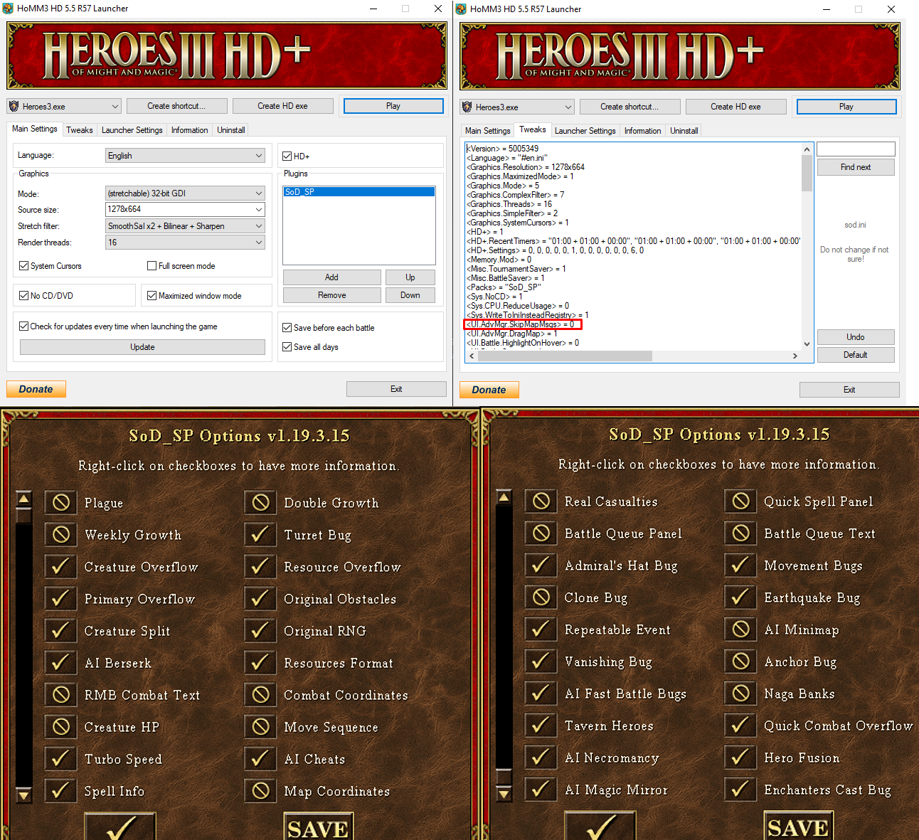Enable the RMB Combat Text option
Screen dimensions: 919x840
click(x=61, y=695)
